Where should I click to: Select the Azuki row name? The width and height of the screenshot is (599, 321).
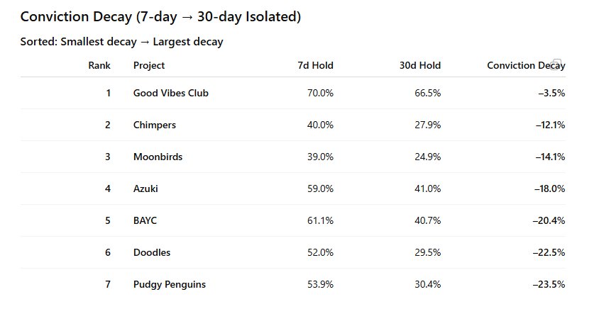[x=145, y=188]
